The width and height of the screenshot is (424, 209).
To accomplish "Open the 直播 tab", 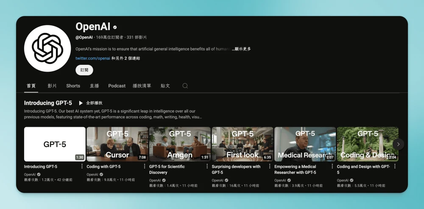I will coord(95,86).
